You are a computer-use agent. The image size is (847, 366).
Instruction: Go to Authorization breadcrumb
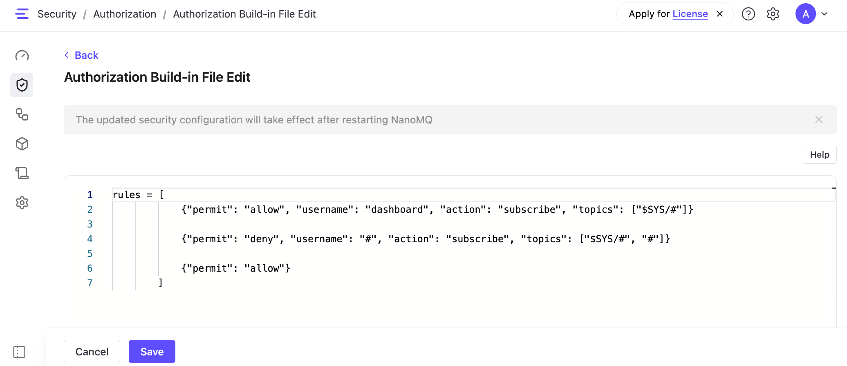[x=125, y=14]
